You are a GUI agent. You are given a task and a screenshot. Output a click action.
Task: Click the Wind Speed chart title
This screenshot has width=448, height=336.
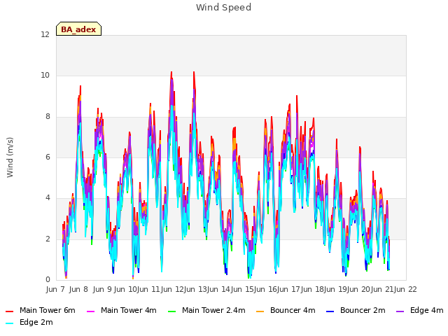(x=224, y=8)
